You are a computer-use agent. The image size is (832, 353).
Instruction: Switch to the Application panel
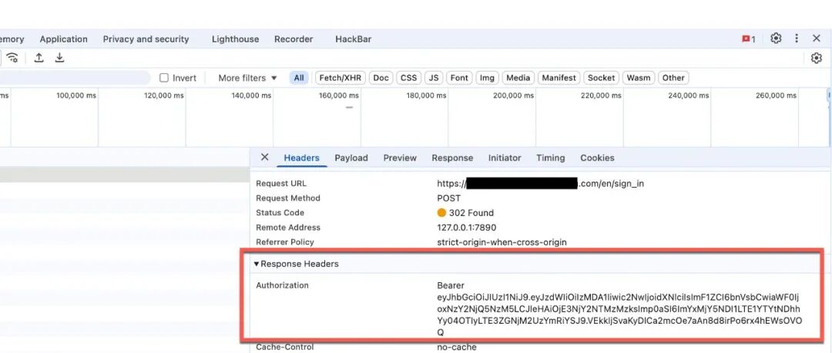[x=64, y=39]
